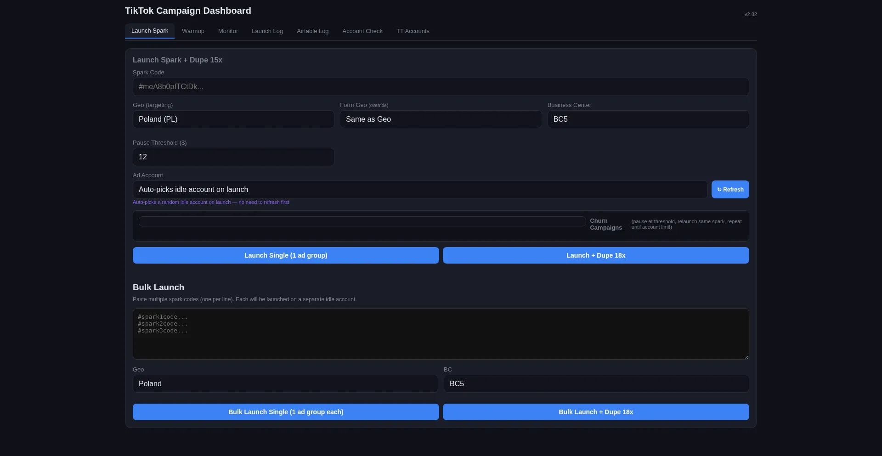Click the Bulk Launch heading
The width and height of the screenshot is (882, 456).
point(158,287)
